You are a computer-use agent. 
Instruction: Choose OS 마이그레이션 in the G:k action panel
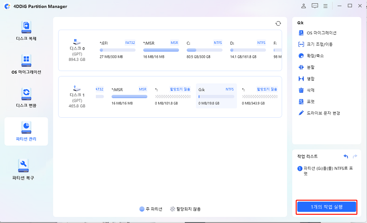coord(317,33)
